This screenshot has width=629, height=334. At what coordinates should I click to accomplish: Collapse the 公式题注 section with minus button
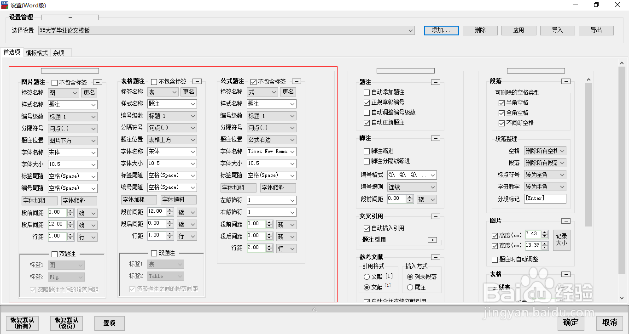tap(297, 81)
